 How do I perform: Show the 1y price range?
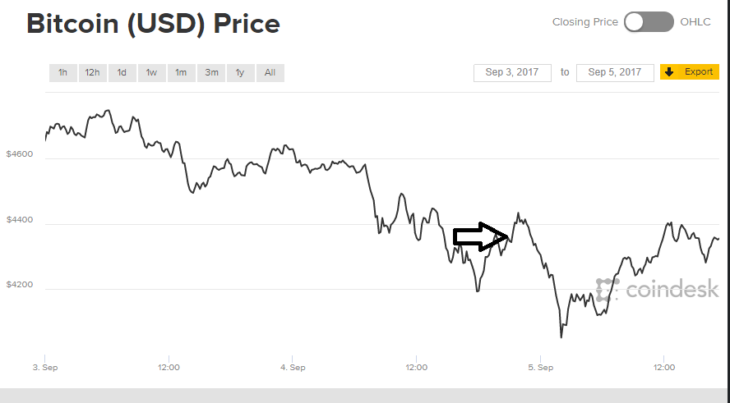240,72
